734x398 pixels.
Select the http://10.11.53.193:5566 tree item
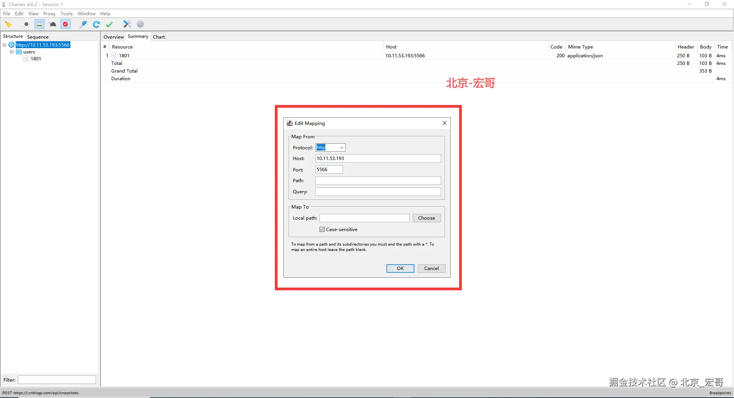(x=42, y=45)
